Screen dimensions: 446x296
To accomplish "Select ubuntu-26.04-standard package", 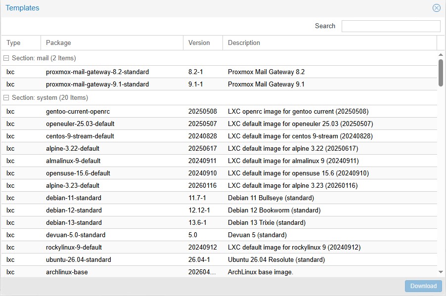I will click(x=79, y=260).
